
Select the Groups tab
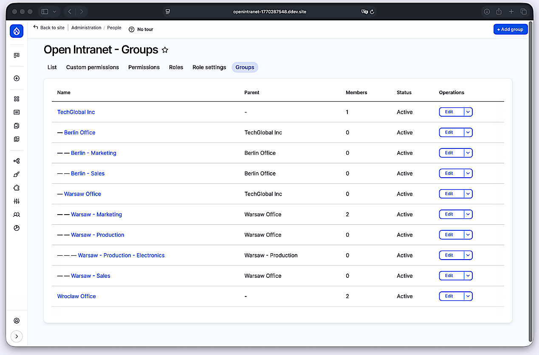[x=245, y=67]
